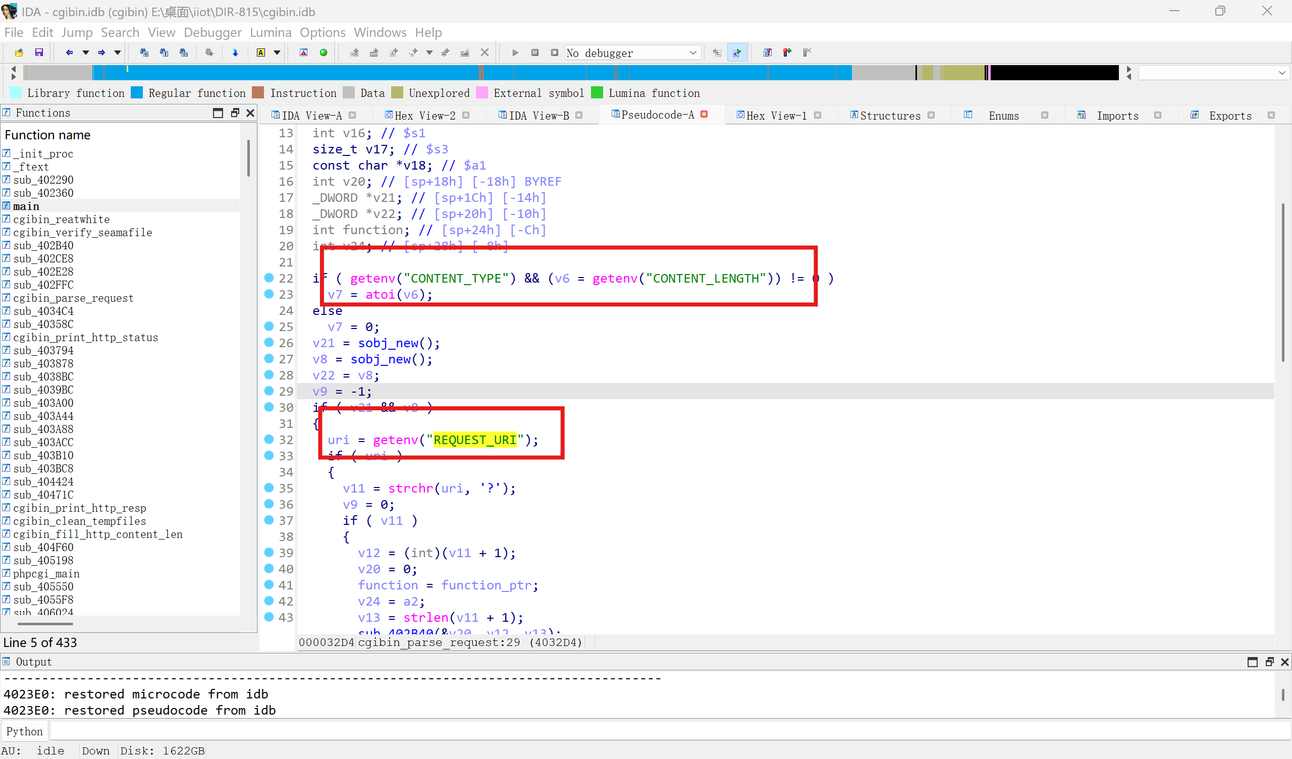Float the Output window with its undock button
The height and width of the screenshot is (759, 1292).
[1269, 662]
